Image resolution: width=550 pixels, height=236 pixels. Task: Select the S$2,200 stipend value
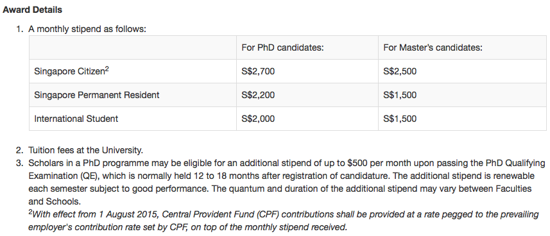tap(258, 95)
